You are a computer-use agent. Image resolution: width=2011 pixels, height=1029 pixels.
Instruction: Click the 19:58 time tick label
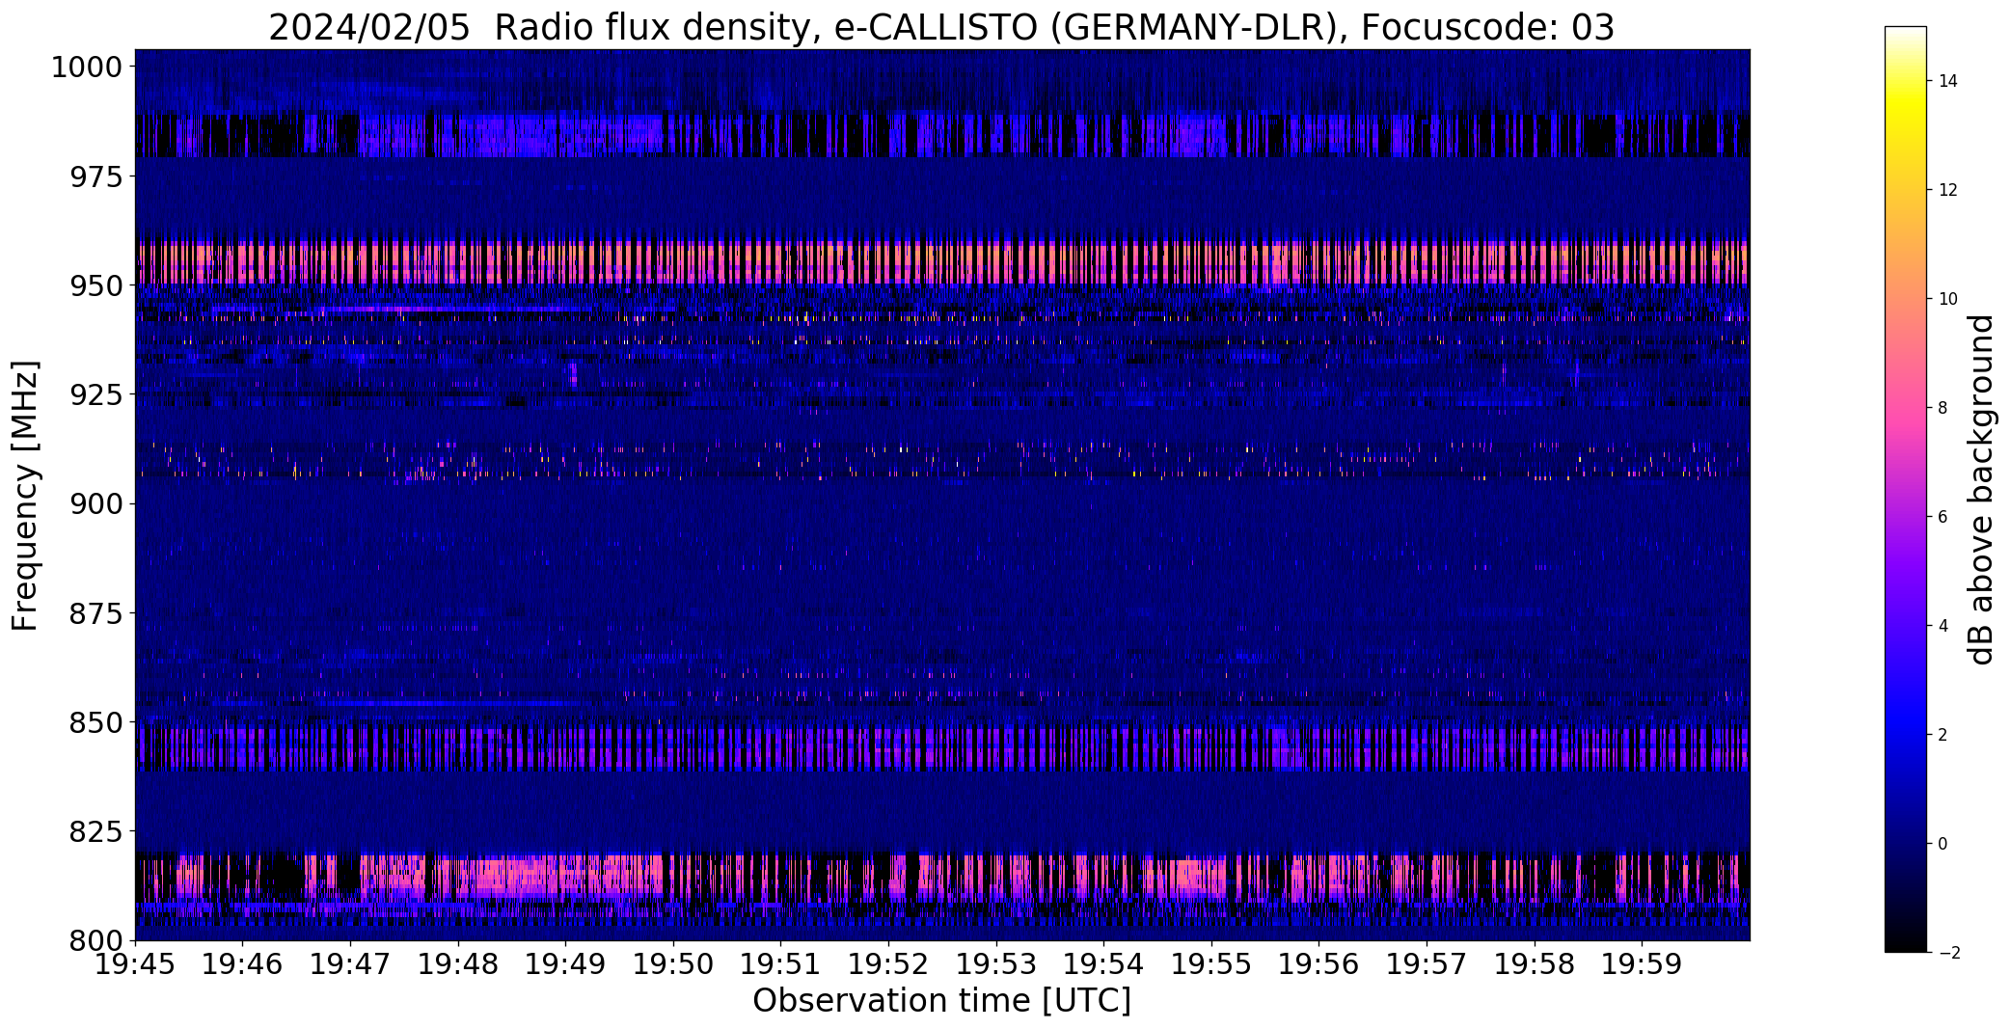(1535, 963)
